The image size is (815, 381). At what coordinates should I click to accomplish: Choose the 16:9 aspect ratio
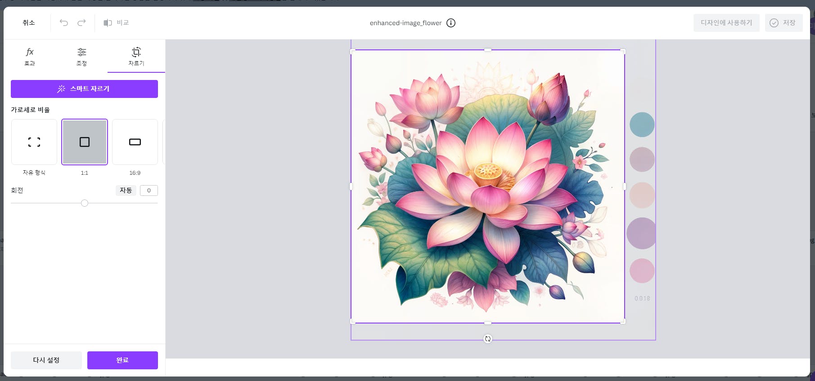[135, 142]
